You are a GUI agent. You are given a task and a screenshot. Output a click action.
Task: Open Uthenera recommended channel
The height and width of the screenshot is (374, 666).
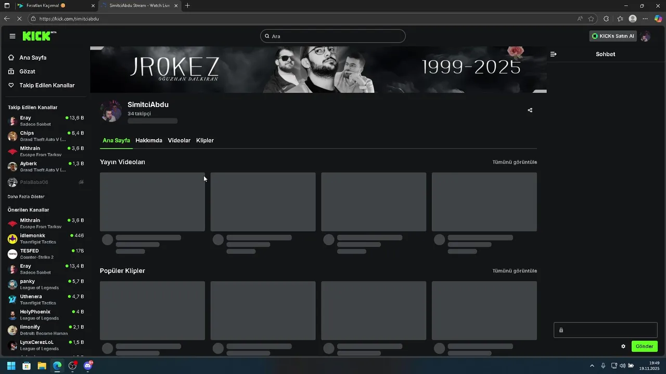pos(46,299)
